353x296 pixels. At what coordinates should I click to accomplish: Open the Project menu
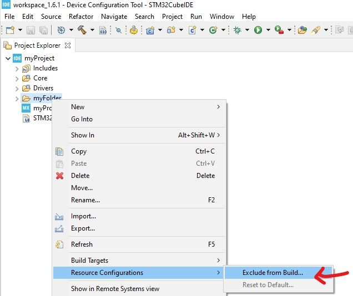click(172, 17)
